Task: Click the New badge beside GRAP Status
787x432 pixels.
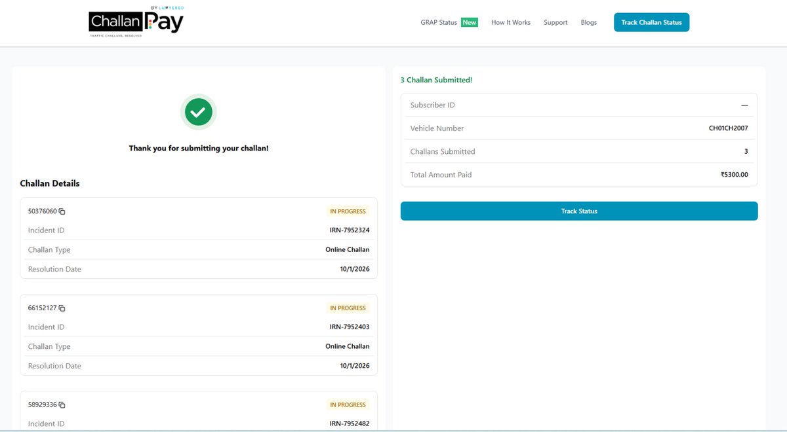Action: click(x=470, y=22)
